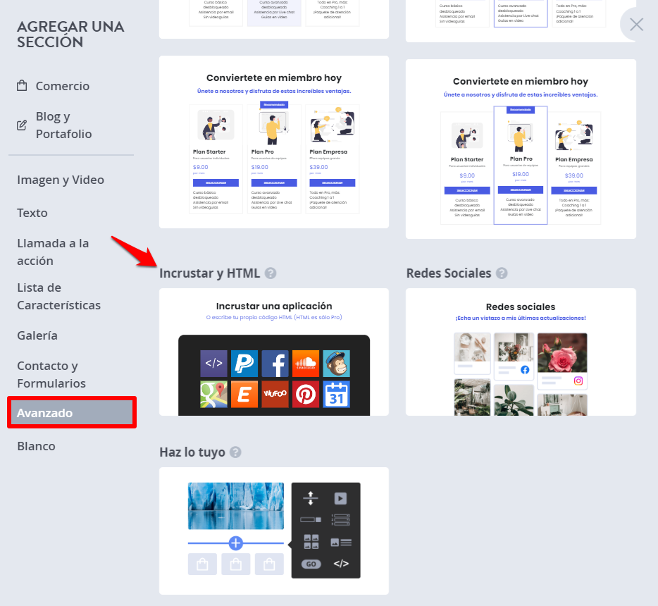Click the video play icon in Haz lo tuyo

click(x=340, y=499)
